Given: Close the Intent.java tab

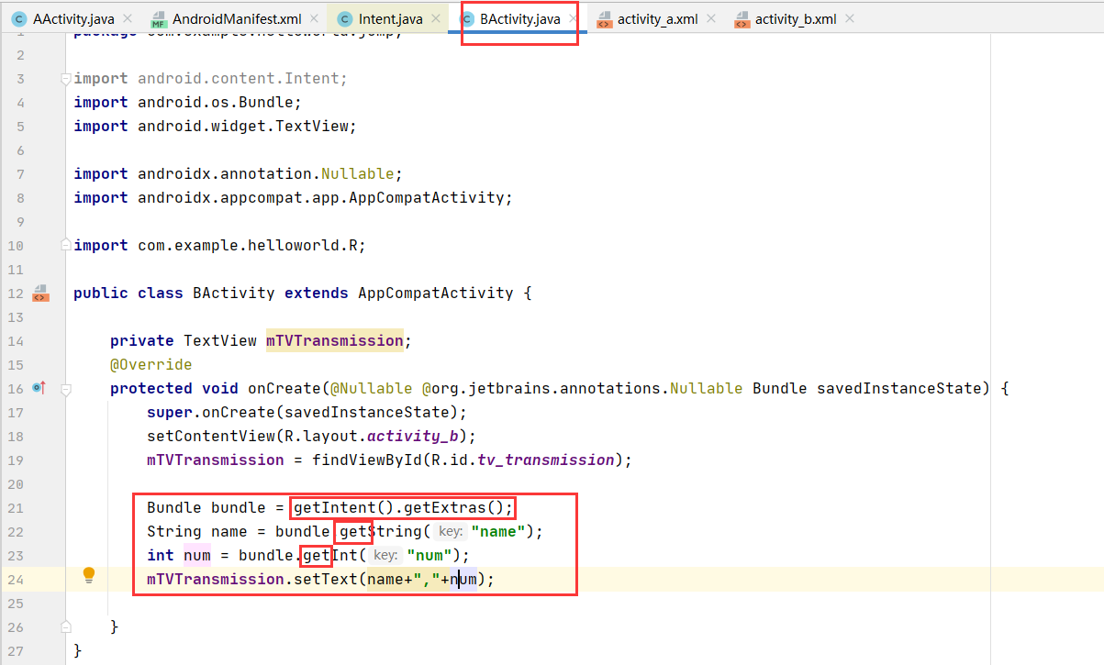Looking at the screenshot, I should coord(435,18).
